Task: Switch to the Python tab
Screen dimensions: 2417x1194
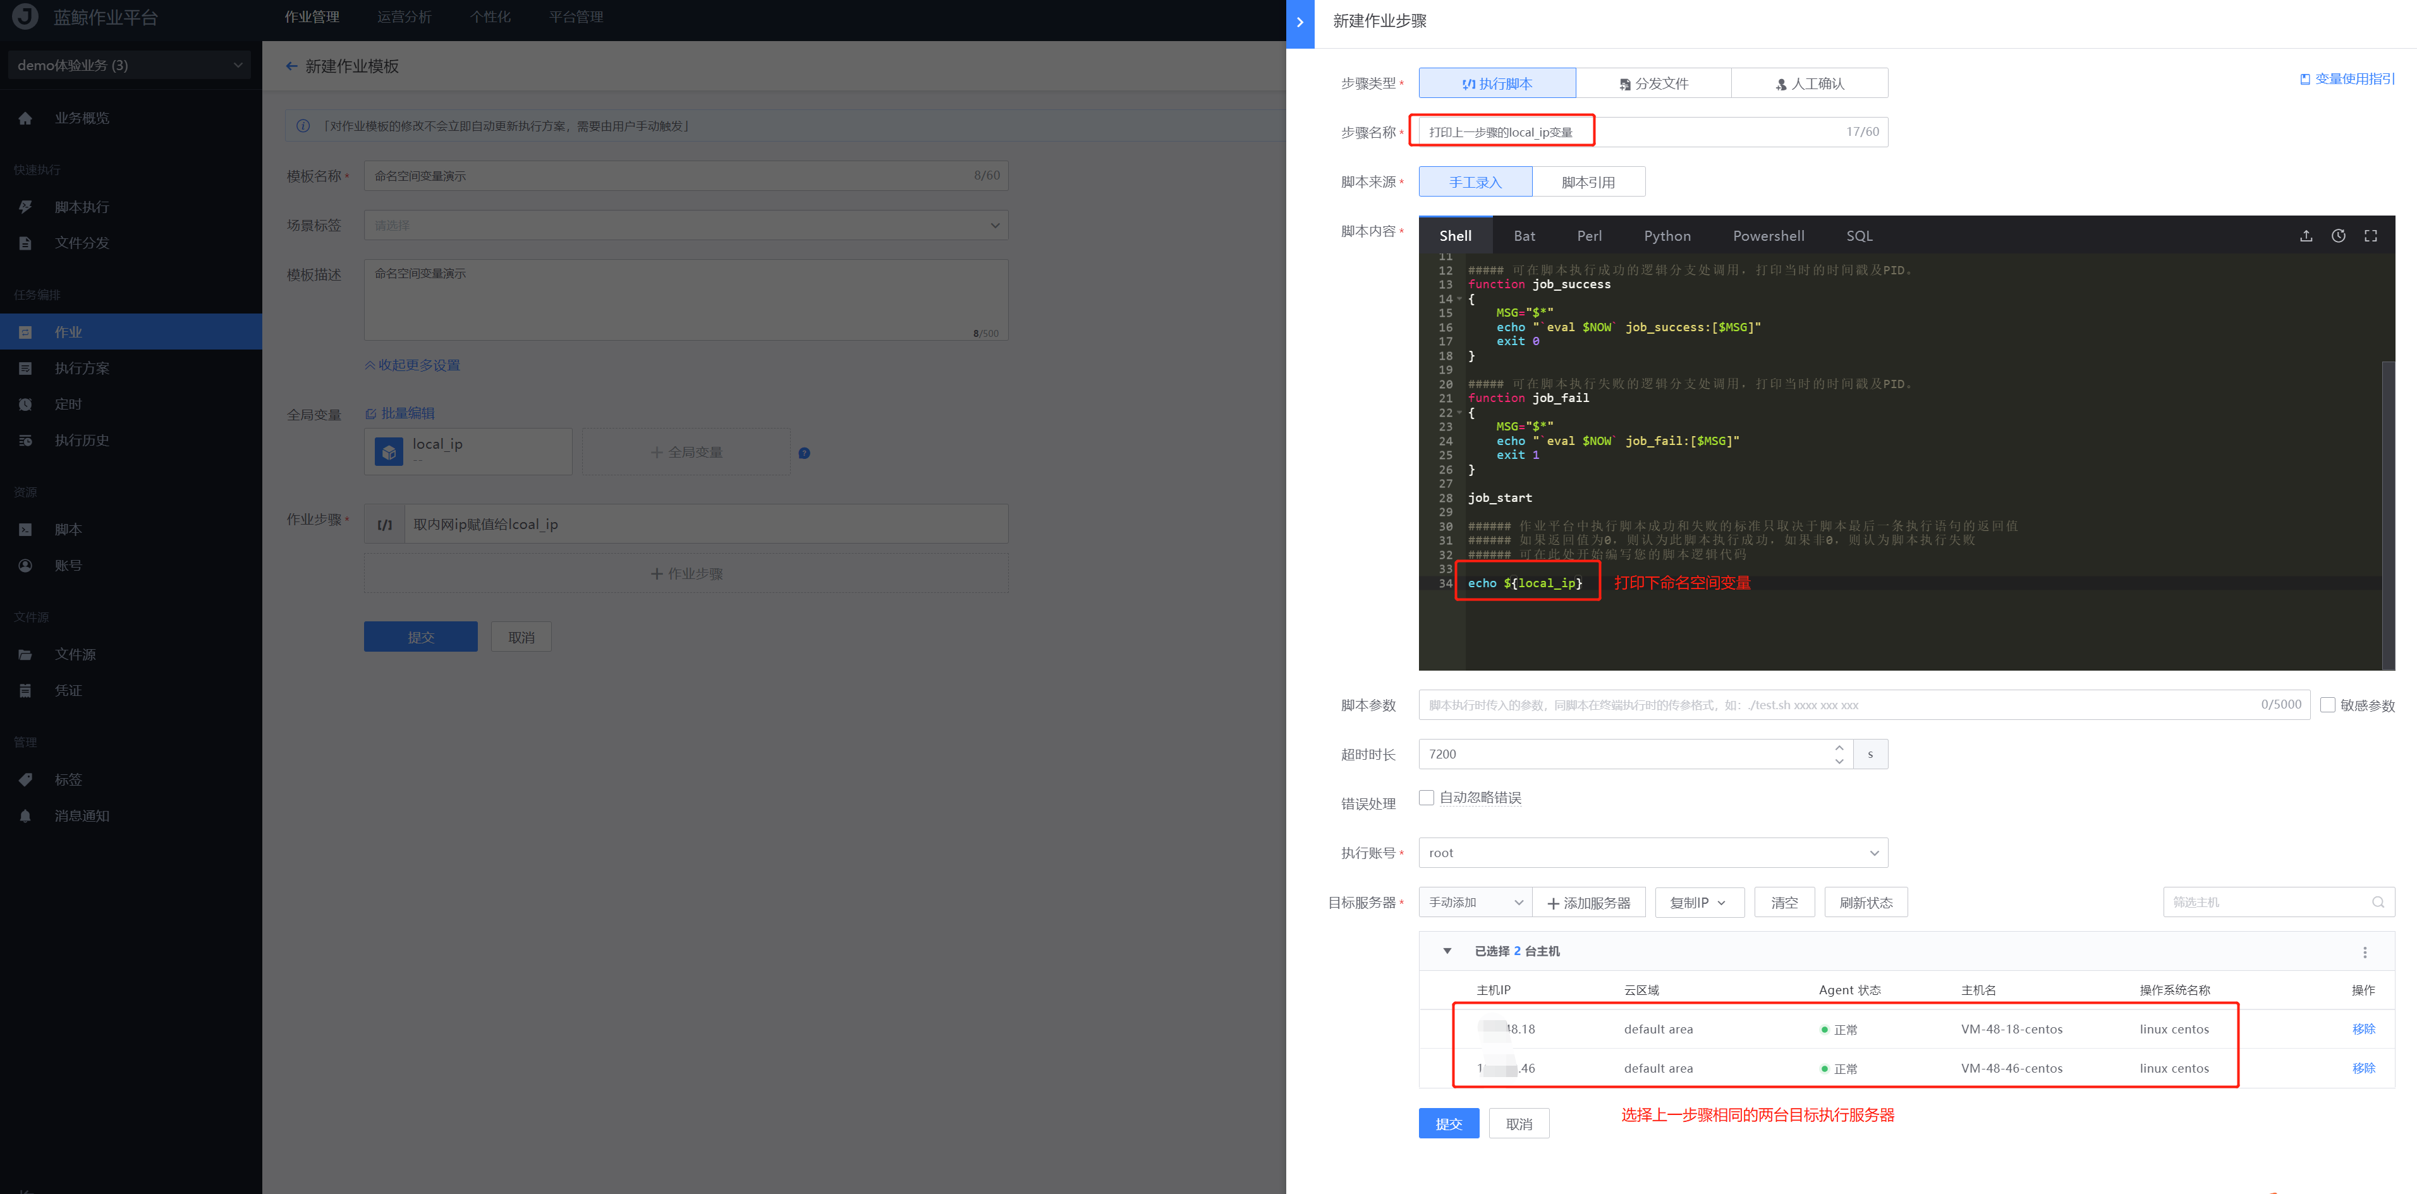Action: (1667, 236)
